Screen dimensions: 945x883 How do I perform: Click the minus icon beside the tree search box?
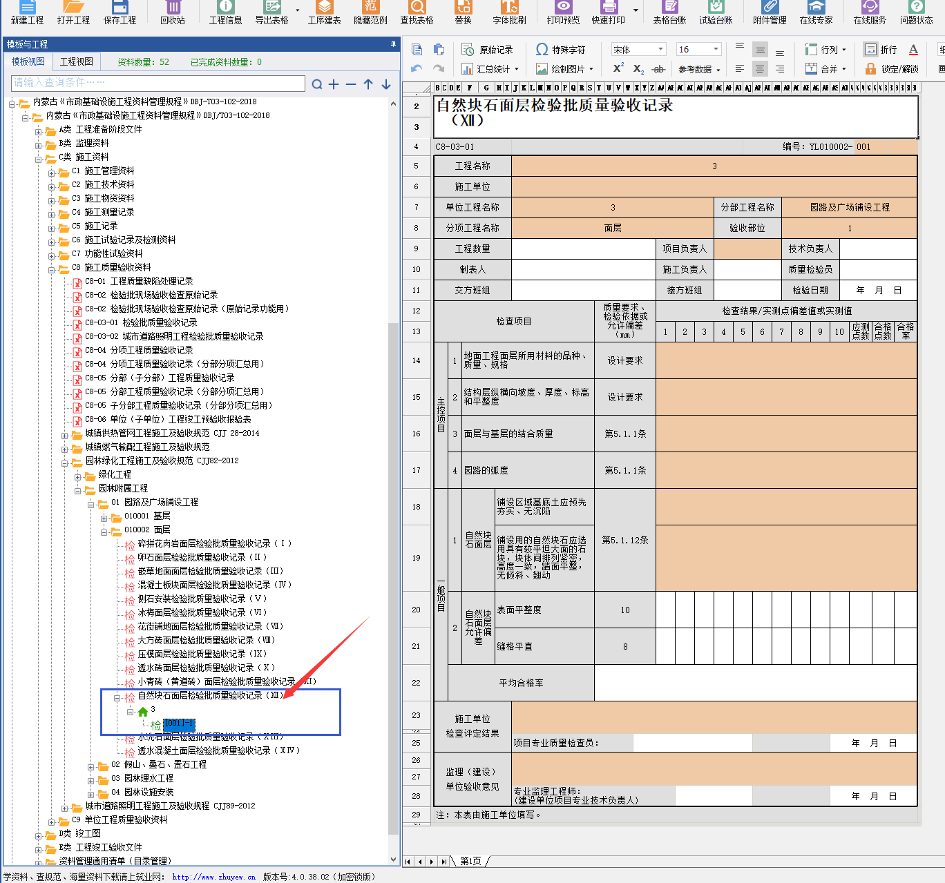pos(351,84)
